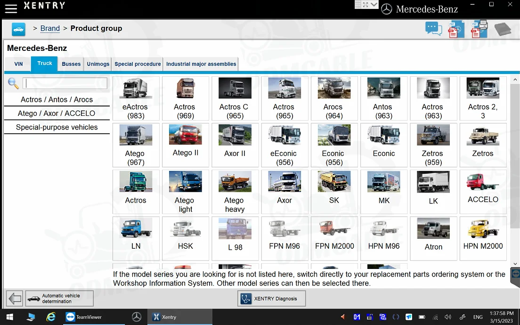Open the Unimogs tab
The image size is (520, 325).
point(98,64)
